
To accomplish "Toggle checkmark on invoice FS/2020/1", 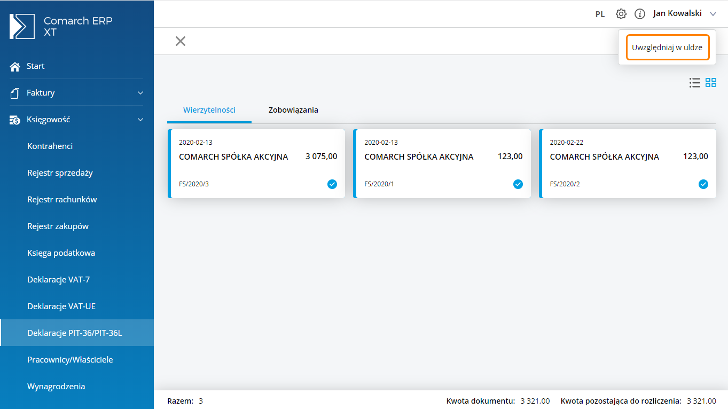I will pos(518,184).
